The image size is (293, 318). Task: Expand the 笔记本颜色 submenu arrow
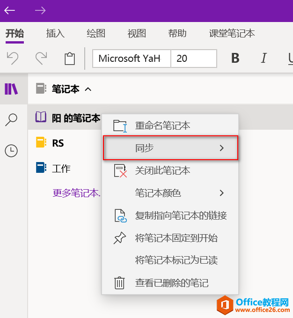click(222, 193)
